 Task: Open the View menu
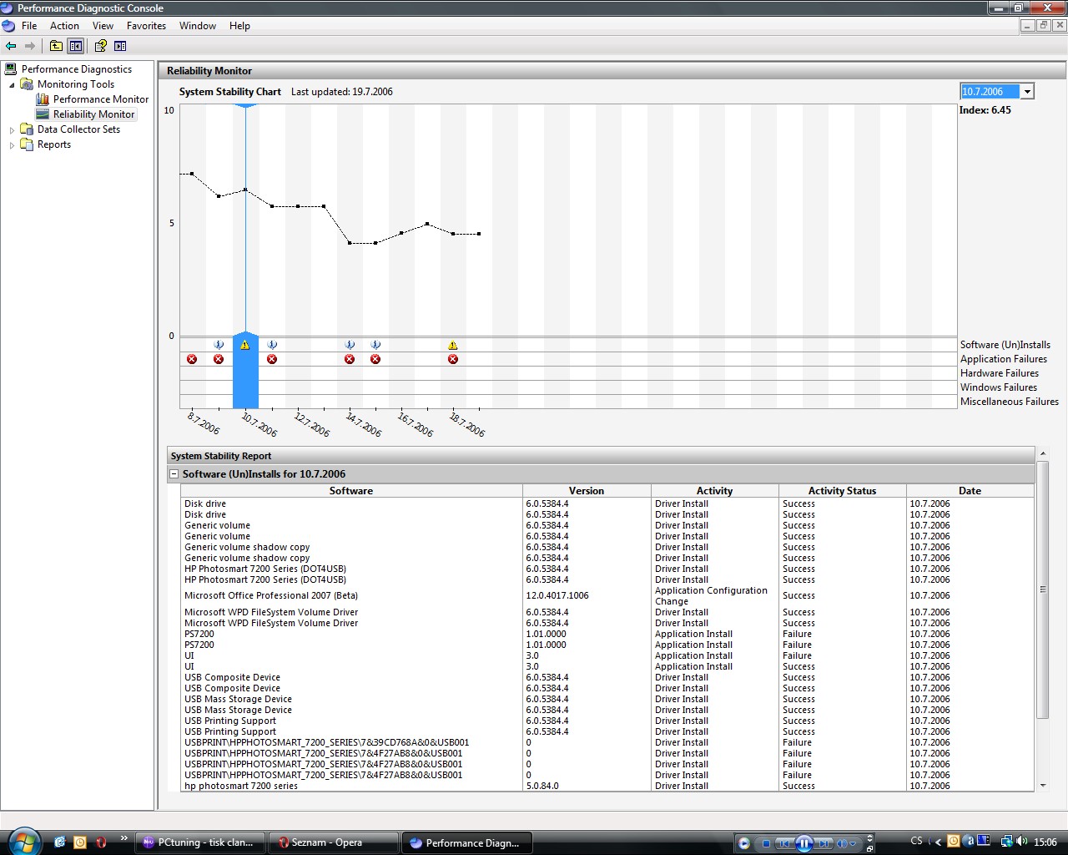coord(103,26)
